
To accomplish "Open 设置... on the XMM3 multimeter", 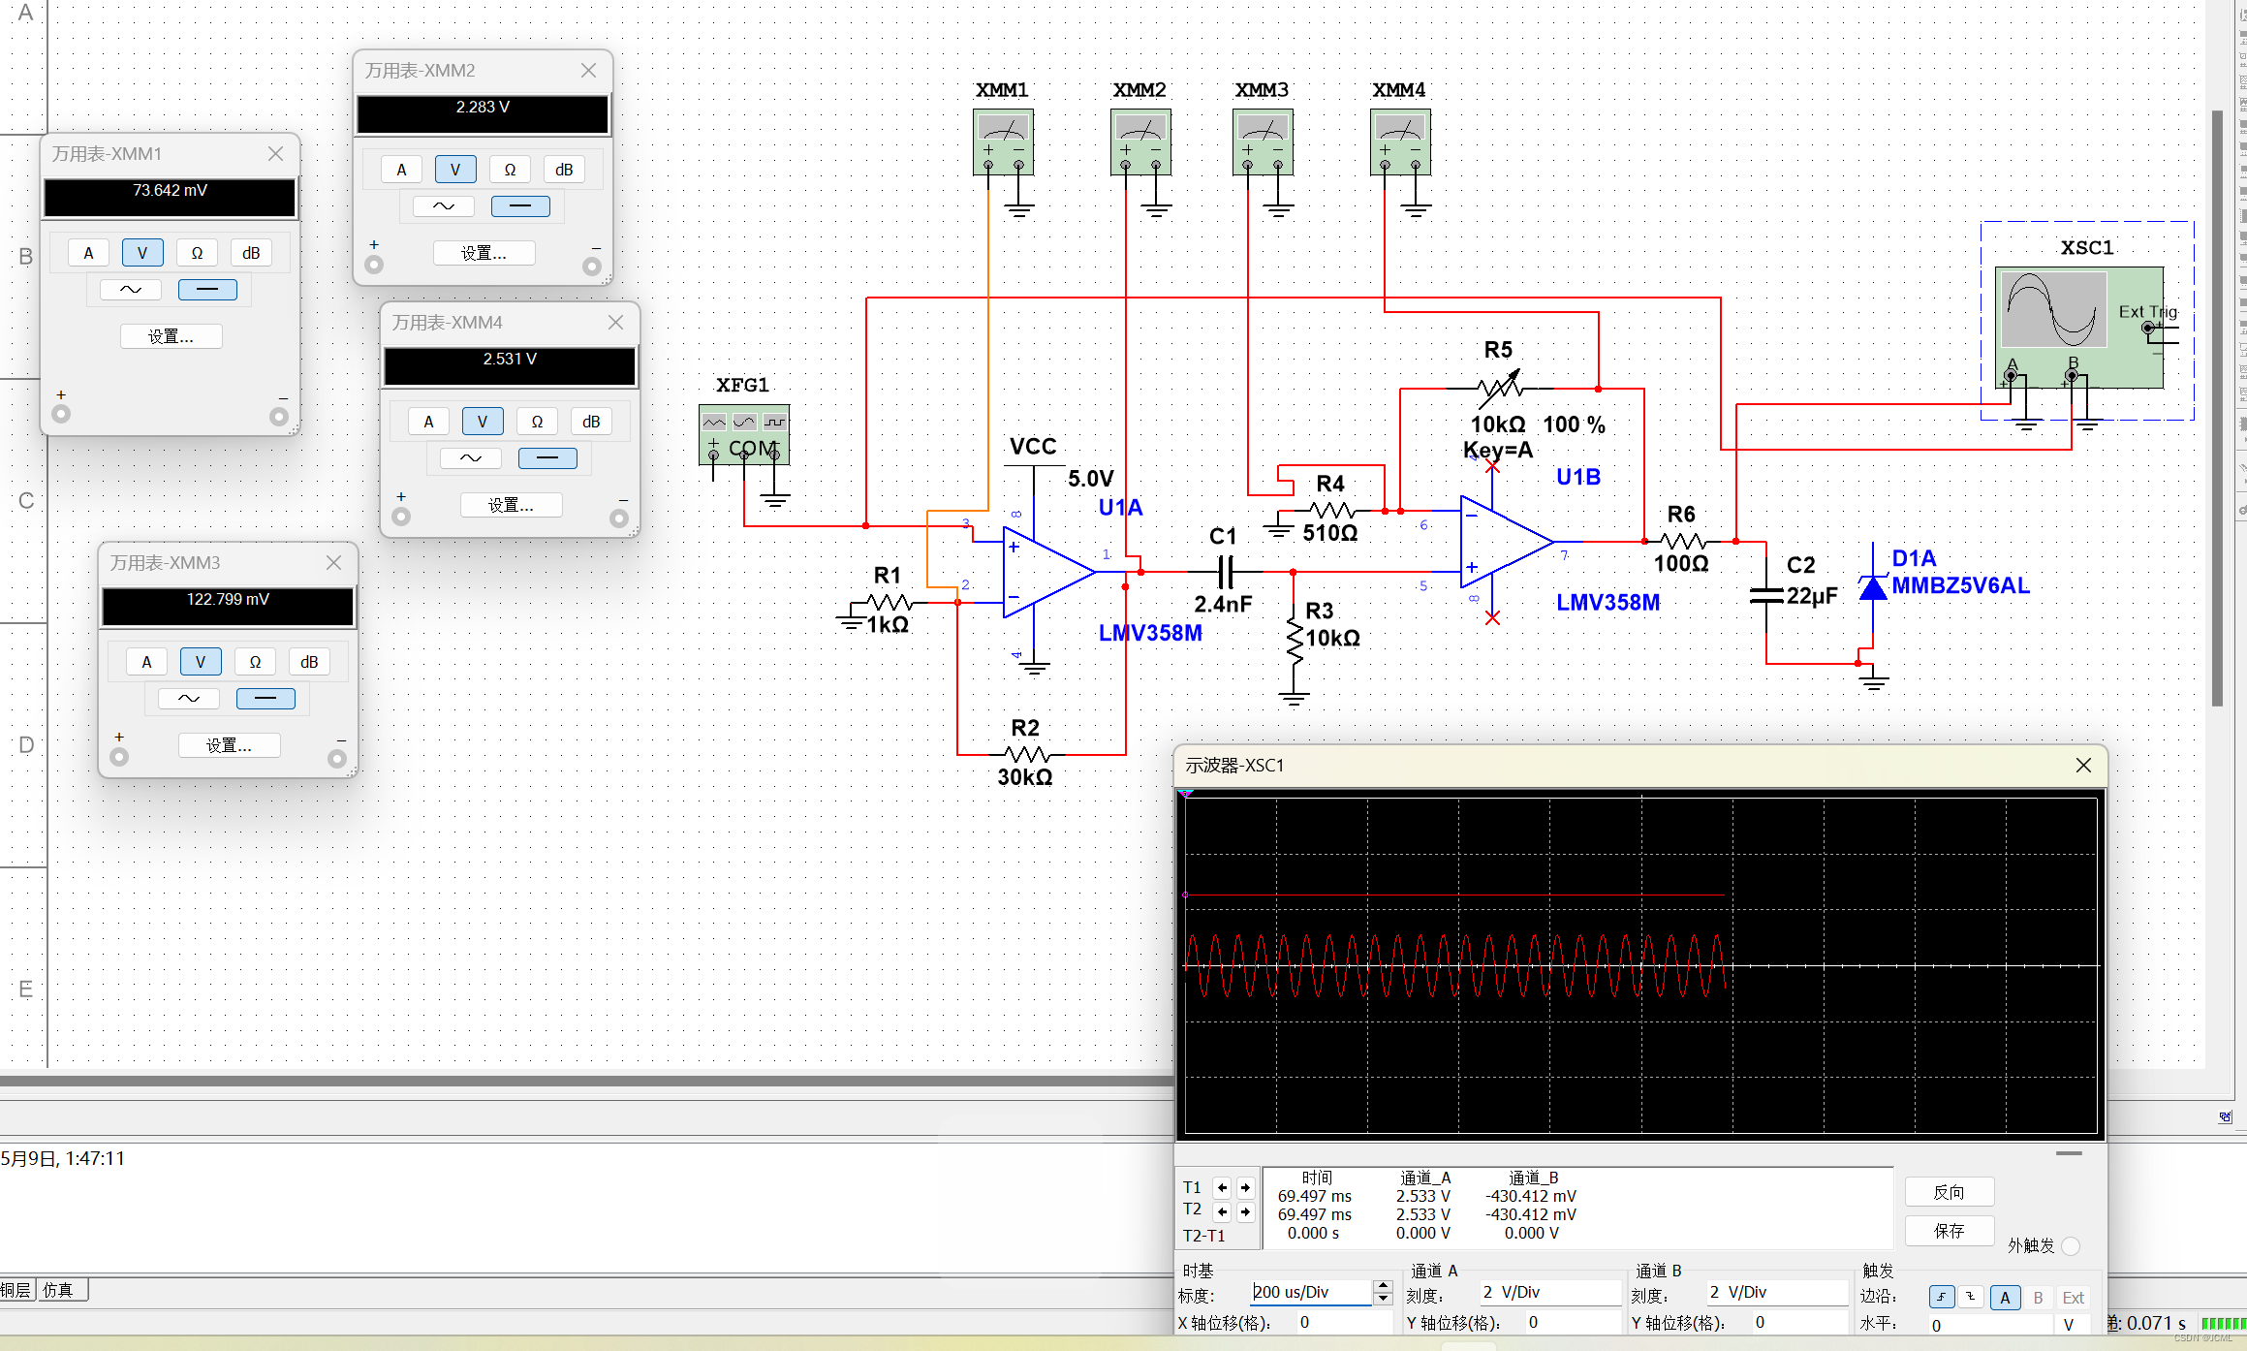I will (x=229, y=745).
